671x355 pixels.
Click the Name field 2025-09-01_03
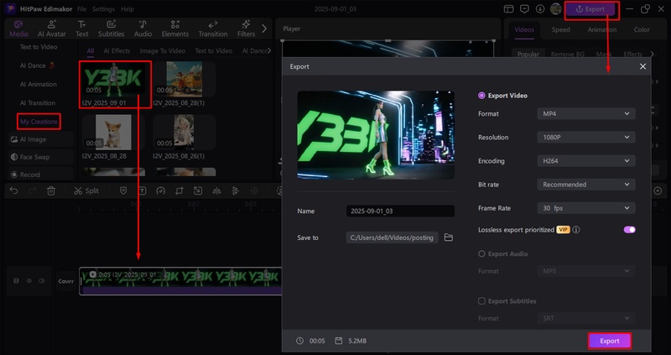tap(400, 211)
